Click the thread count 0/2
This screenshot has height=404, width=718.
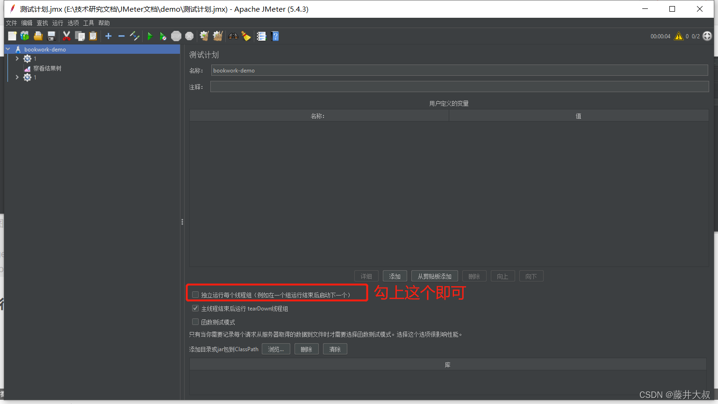pos(696,36)
